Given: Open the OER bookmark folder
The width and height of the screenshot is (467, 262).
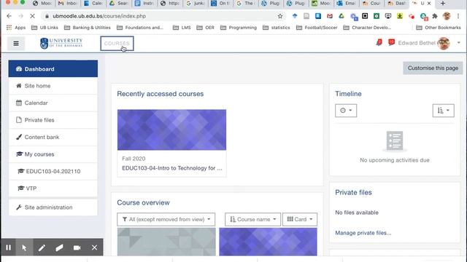Looking at the screenshot, I should 206,28.
